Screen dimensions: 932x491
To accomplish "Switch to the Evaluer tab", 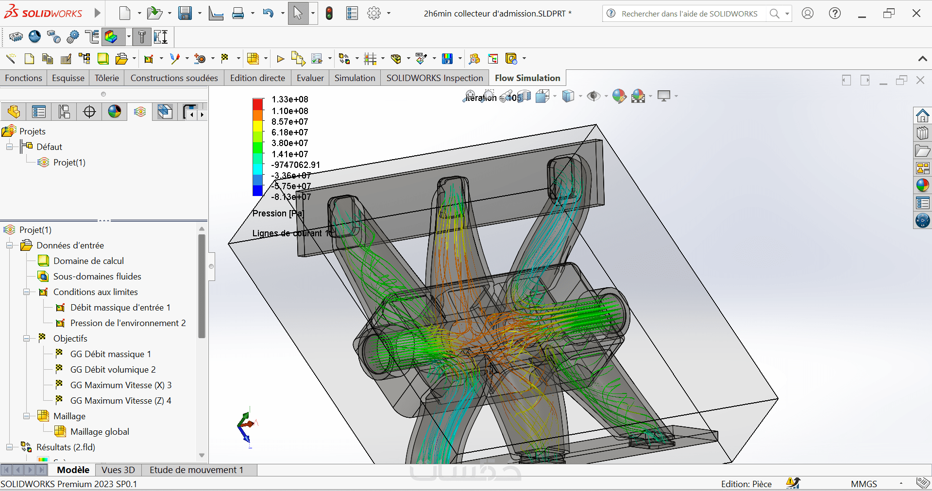I will click(x=310, y=78).
